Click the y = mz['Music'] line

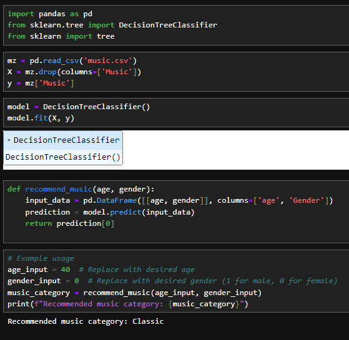tap(41, 84)
